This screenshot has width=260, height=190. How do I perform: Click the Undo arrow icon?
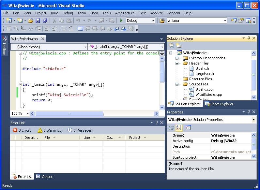click(x=78, y=21)
